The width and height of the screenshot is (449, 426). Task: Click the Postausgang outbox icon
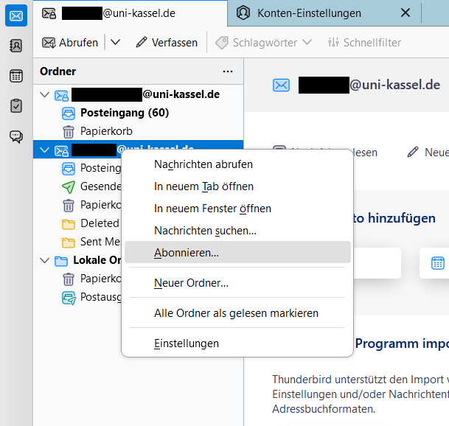(x=69, y=298)
